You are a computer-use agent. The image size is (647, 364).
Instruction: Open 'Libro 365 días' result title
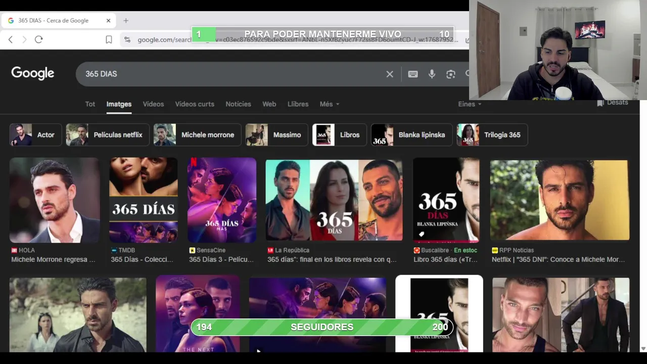point(445,260)
